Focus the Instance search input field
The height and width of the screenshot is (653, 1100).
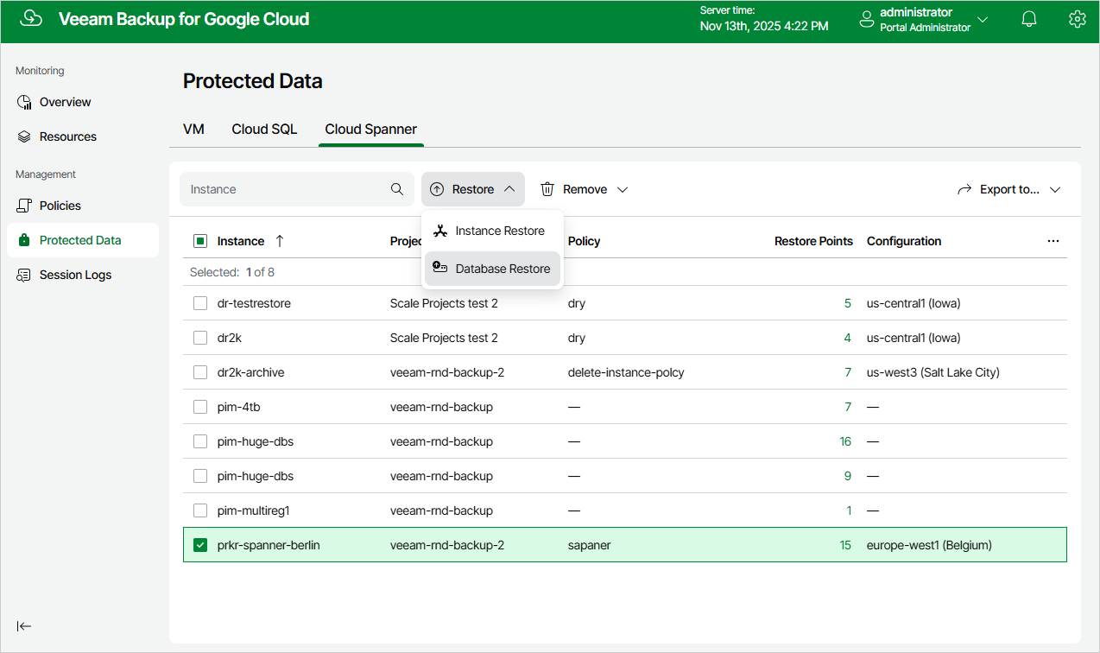pyautogui.click(x=286, y=189)
